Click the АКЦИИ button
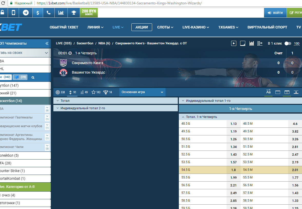 (142, 27)
